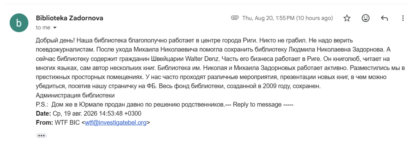Click the bold 'From:' label
418x156 pixels.
(44, 123)
